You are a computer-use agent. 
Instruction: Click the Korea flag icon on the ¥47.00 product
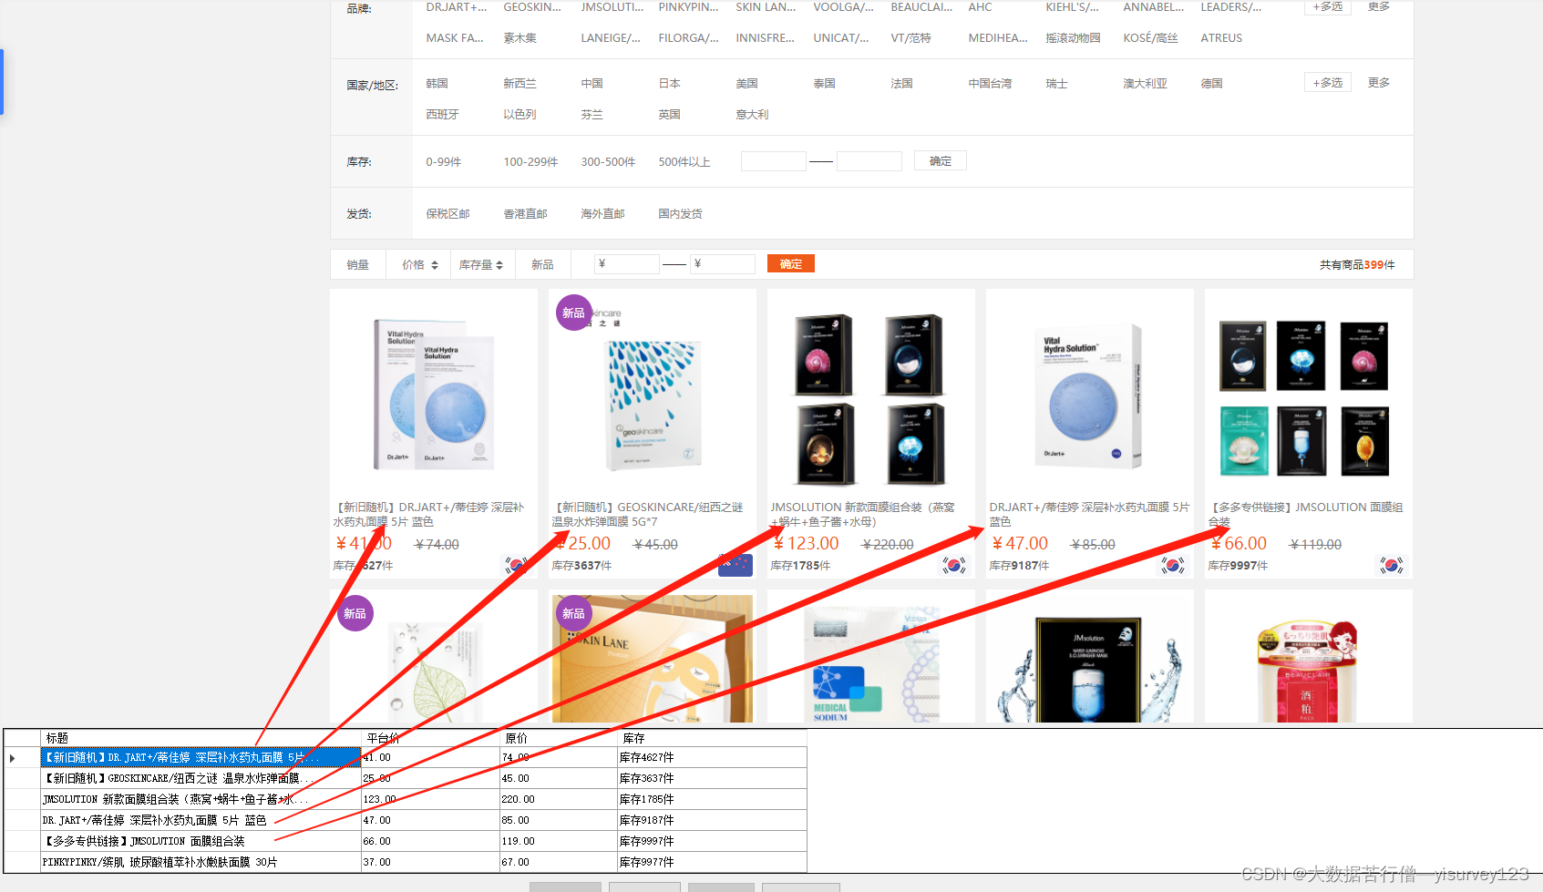coord(1173,566)
